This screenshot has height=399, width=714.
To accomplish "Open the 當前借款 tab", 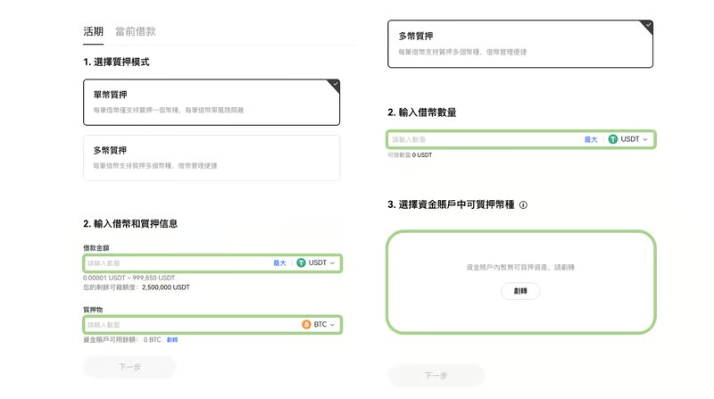I will [x=136, y=31].
